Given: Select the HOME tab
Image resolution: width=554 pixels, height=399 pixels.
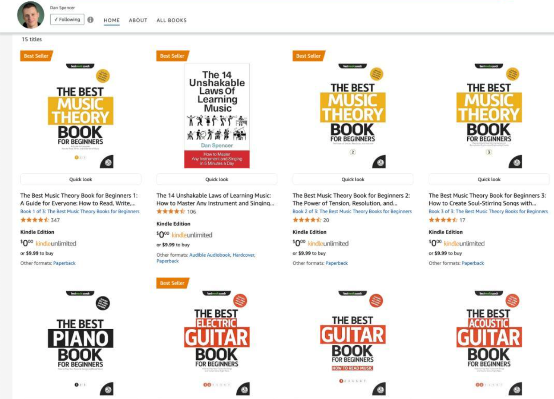Looking at the screenshot, I should [x=112, y=20].
